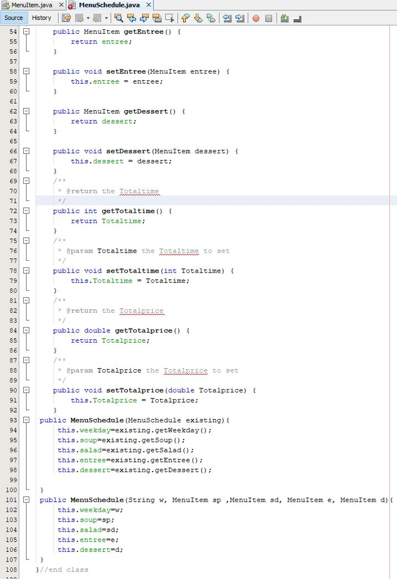The height and width of the screenshot is (579, 397).
Task: Close the MenuSchedule.java tab
Action: (149, 5)
